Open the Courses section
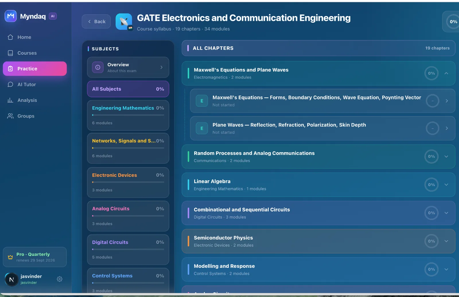The image size is (459, 297). coord(35,53)
